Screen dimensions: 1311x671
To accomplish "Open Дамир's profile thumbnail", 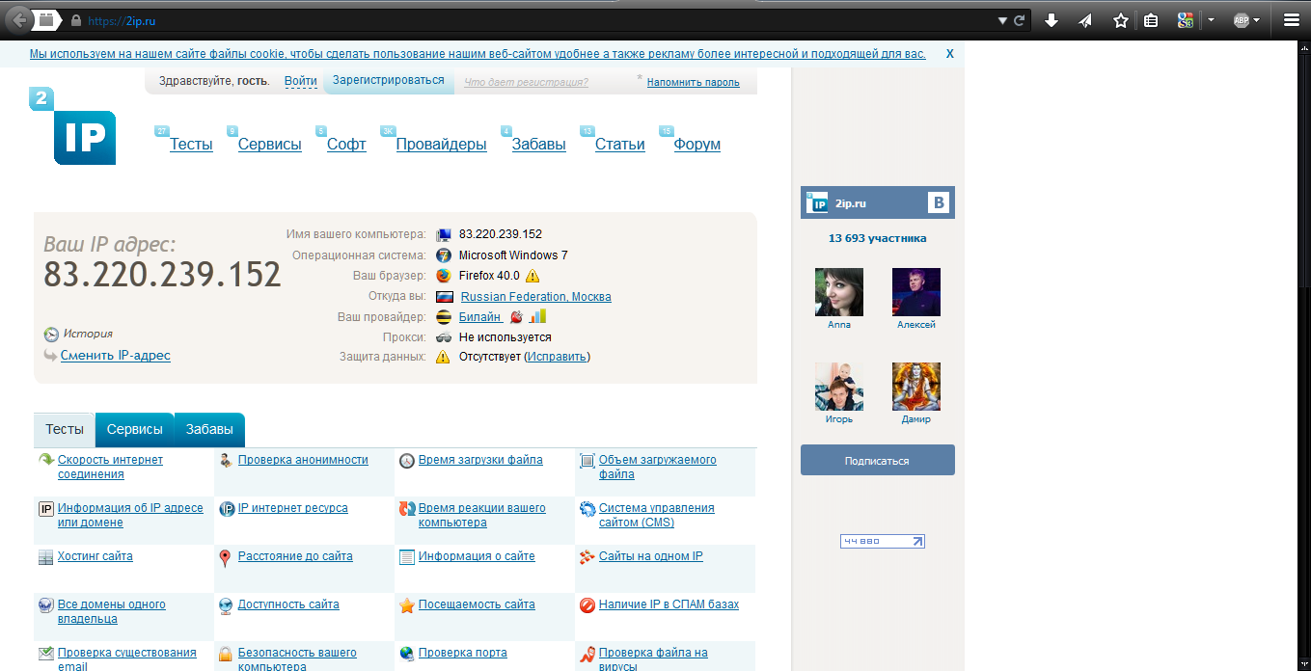I will (x=916, y=387).
